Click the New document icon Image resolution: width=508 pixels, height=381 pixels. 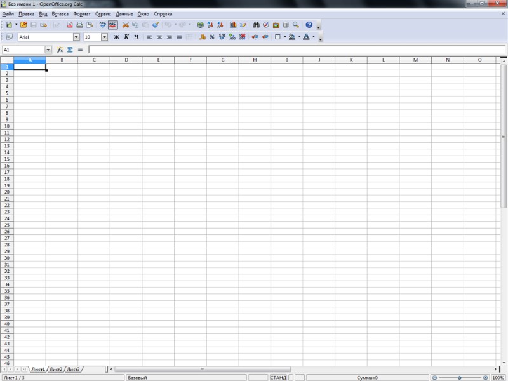click(x=9, y=25)
